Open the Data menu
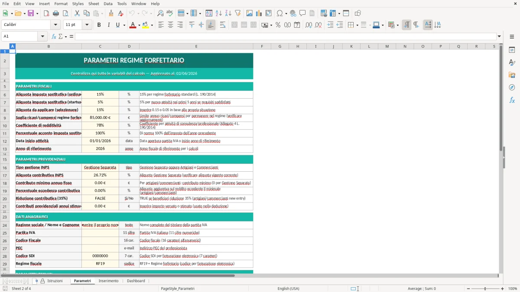 coord(108,3)
